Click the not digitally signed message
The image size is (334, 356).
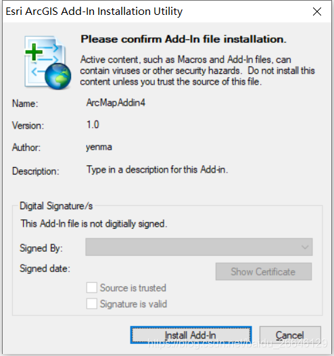pyautogui.click(x=94, y=224)
